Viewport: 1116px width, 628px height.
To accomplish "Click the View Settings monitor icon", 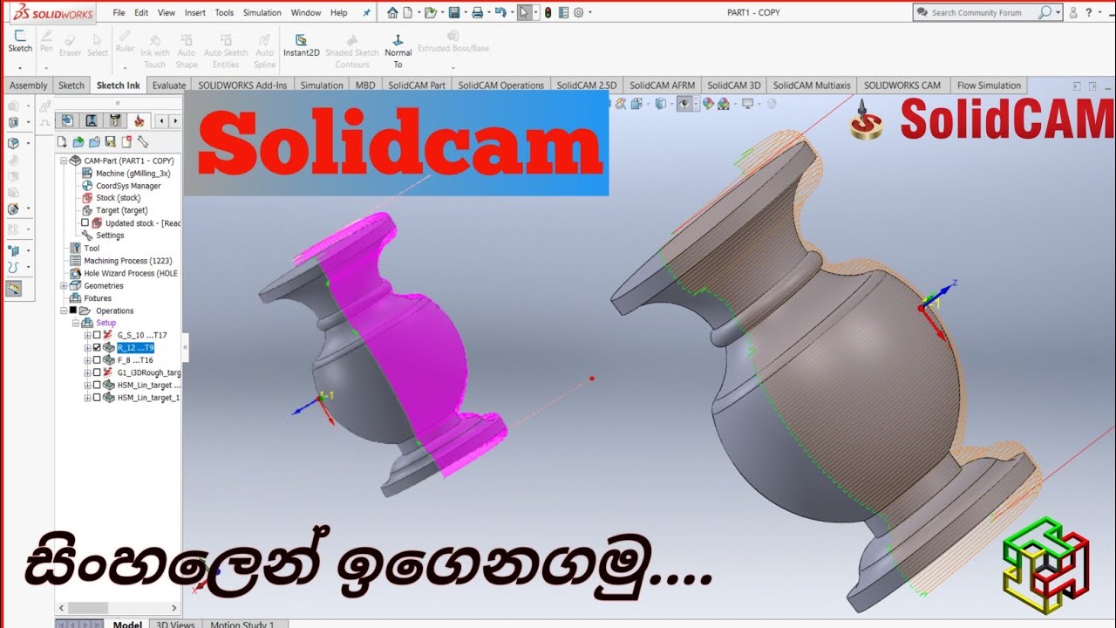I will point(747,104).
